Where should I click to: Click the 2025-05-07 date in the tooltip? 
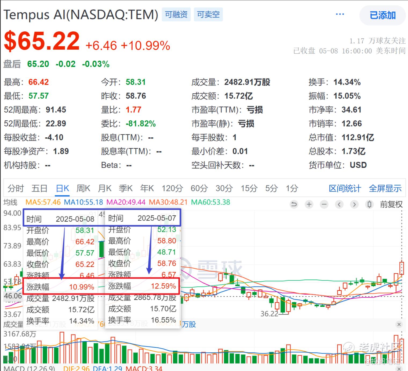157,218
